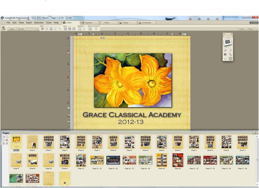Viewport: 259px width, 188px height.
Task: Click the Canvas fit icon in toolbar
Action: click(x=90, y=29)
